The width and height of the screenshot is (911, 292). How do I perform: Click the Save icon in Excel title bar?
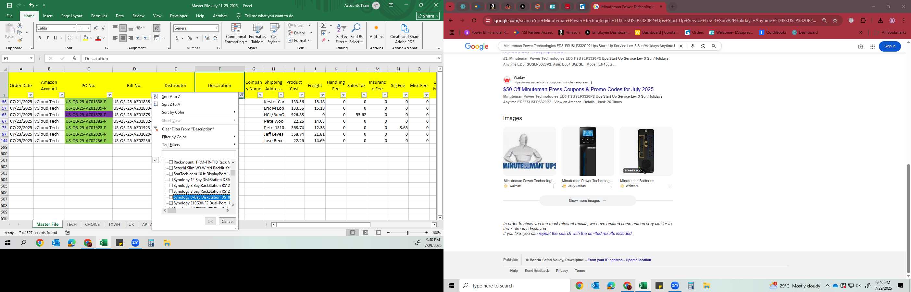[x=9, y=5]
